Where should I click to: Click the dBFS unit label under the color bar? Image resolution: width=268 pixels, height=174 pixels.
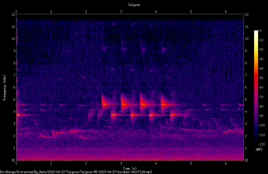[259, 150]
